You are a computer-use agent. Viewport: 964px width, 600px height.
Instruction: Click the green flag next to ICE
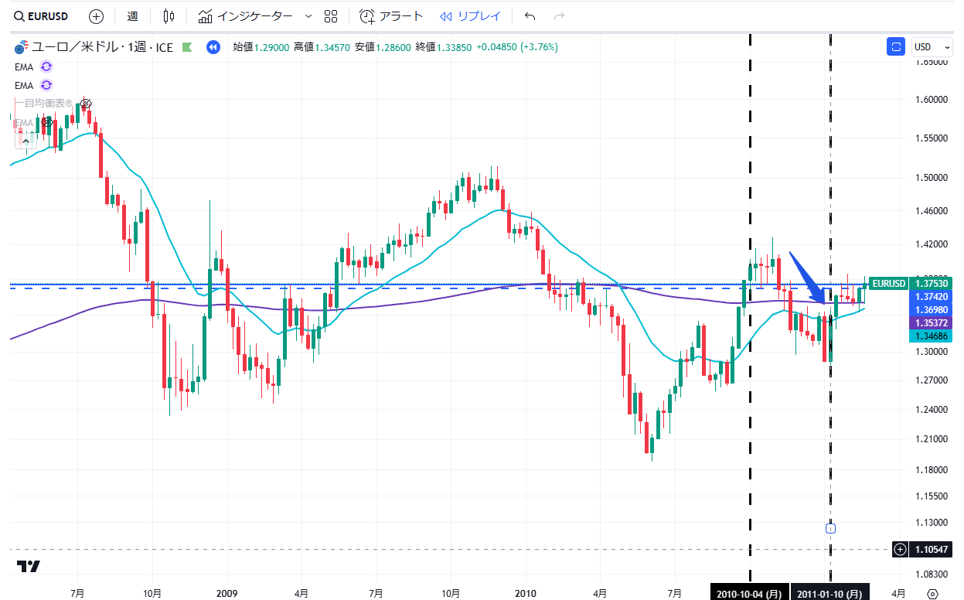pos(186,47)
